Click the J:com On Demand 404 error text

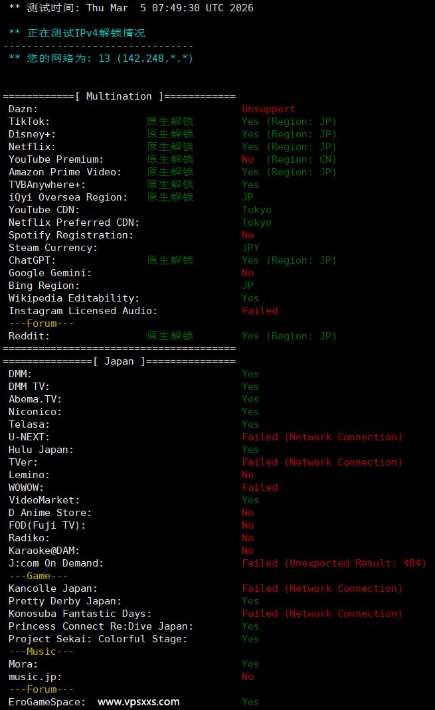click(333, 563)
